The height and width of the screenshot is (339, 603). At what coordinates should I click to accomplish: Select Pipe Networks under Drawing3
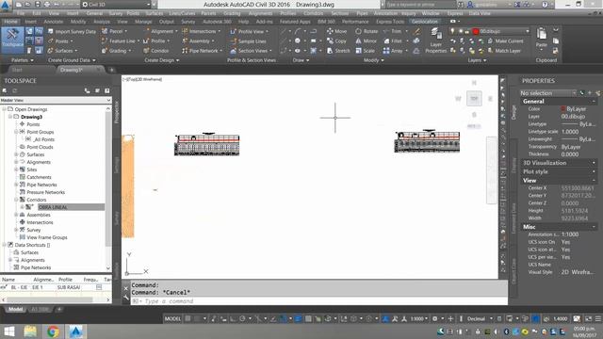point(41,185)
